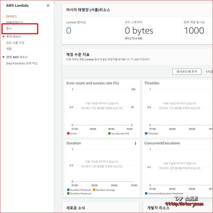Open the 애플리케이션 navigation item

coord(15,22)
